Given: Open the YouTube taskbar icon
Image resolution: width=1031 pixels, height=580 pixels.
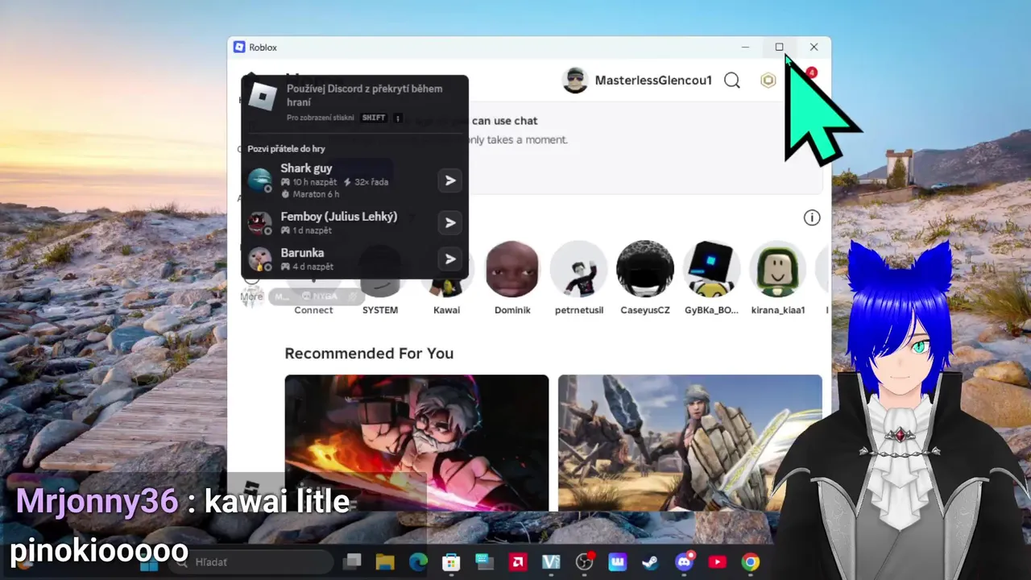Looking at the screenshot, I should (717, 562).
